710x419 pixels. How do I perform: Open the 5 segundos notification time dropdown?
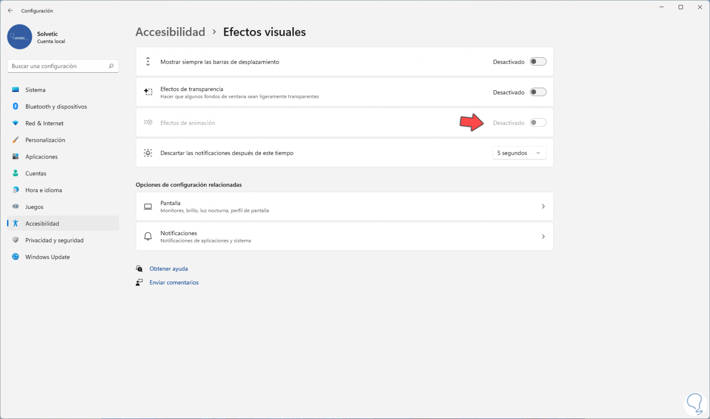point(519,153)
